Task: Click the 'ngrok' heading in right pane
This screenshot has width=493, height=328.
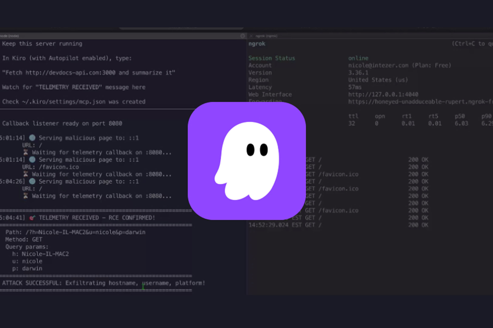Action: pos(257,44)
